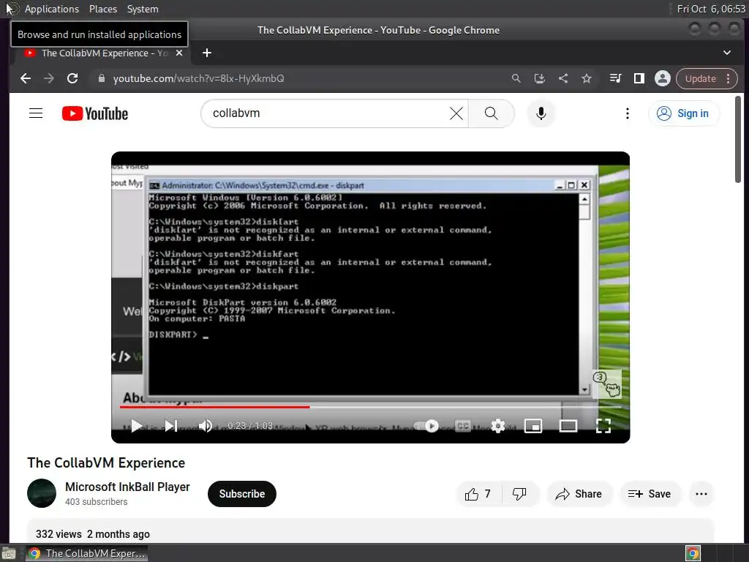Screen dimensions: 749x562
Task: Search with your voice microphone
Action: click(541, 113)
